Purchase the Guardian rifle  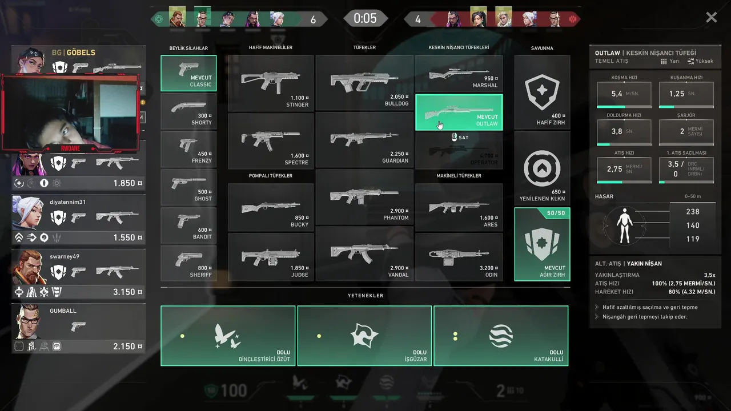[364, 140]
